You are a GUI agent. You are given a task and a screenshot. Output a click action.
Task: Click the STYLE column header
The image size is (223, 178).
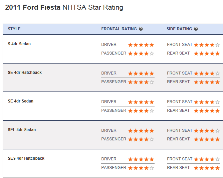[x=14, y=29]
